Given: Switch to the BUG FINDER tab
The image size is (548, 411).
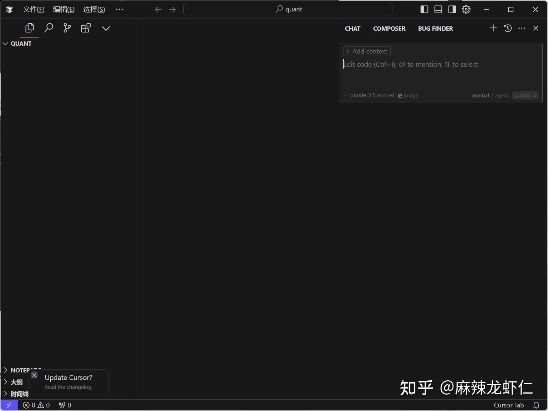Looking at the screenshot, I should 435,29.
